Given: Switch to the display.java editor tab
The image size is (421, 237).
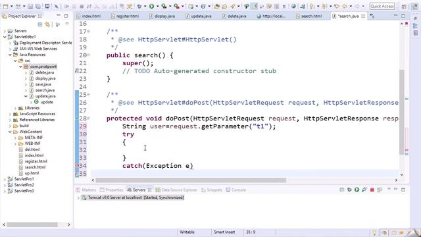Looking at the screenshot, I should [162, 16].
